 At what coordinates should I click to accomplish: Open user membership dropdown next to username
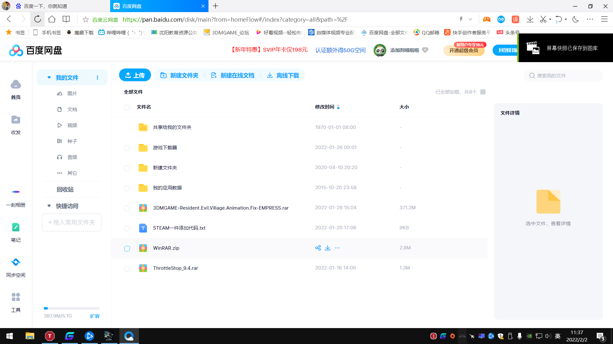coord(425,50)
